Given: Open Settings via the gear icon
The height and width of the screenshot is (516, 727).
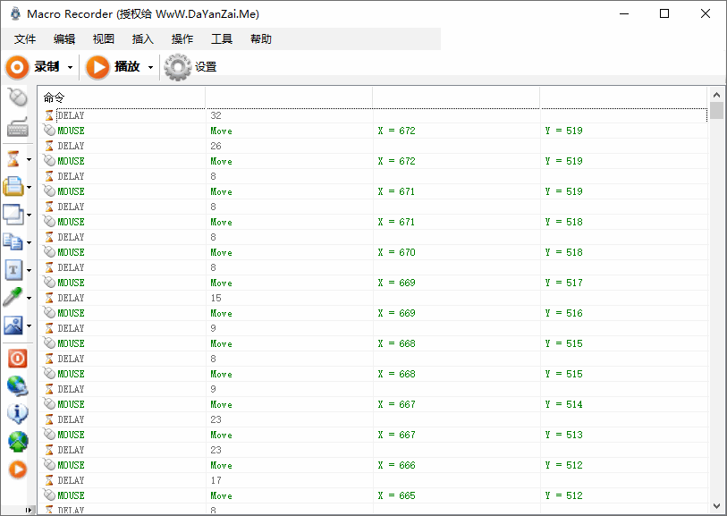Looking at the screenshot, I should pyautogui.click(x=178, y=67).
